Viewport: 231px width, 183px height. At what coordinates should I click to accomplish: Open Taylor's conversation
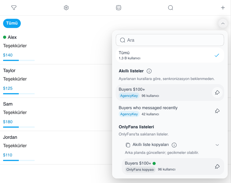56,81
